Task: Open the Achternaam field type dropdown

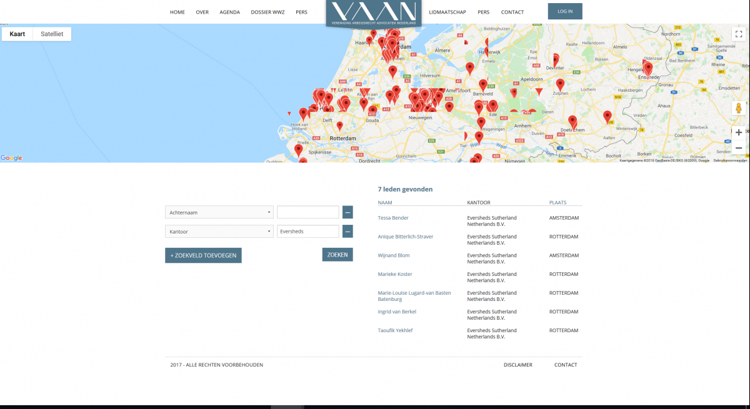Action: coord(219,212)
